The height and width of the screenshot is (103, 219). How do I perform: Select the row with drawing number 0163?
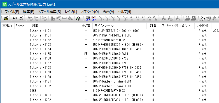[109, 91]
